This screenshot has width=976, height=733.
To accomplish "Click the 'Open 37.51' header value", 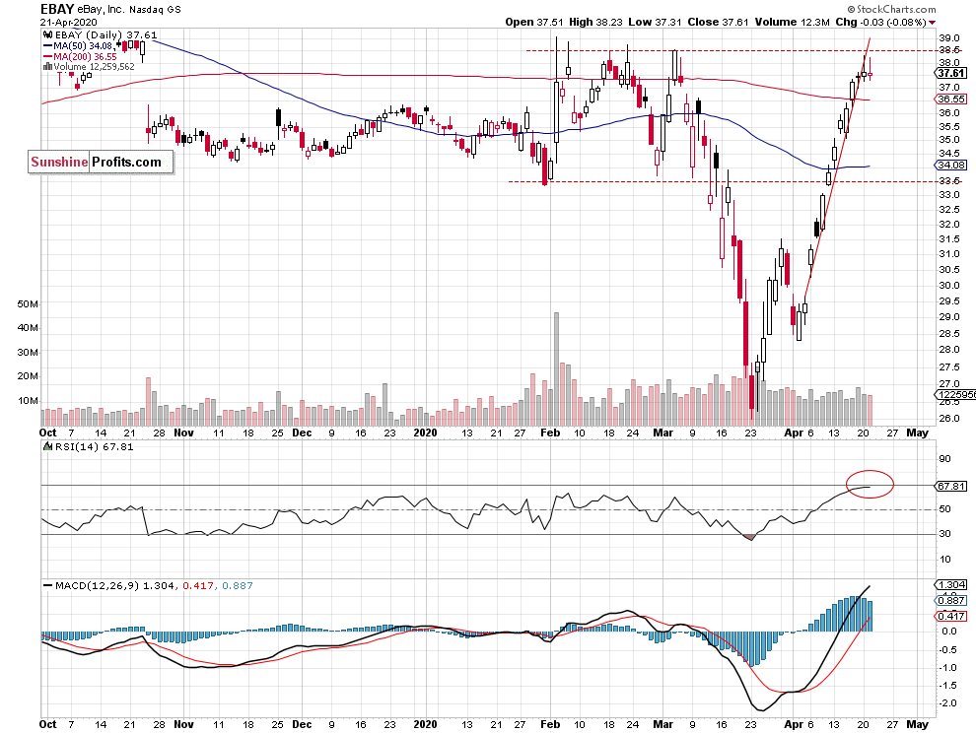I will click(x=534, y=22).
